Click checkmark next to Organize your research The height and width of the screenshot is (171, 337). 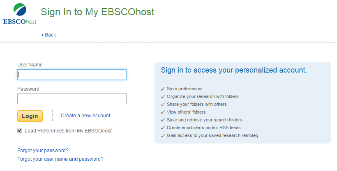pyautogui.click(x=163, y=97)
